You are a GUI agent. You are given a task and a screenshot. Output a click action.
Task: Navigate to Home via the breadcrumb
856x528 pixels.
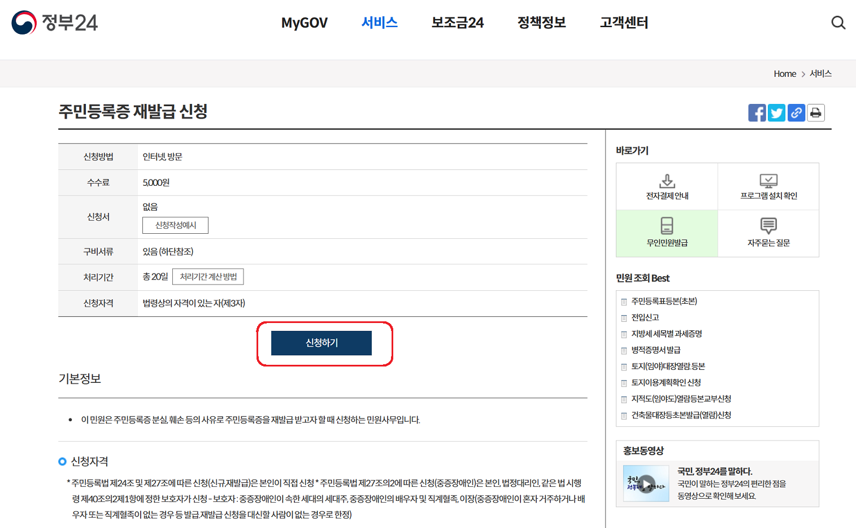(x=785, y=73)
